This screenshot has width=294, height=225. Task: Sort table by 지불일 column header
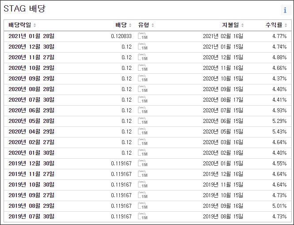[233, 25]
